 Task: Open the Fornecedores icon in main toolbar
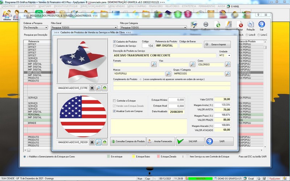coord(16,15)
